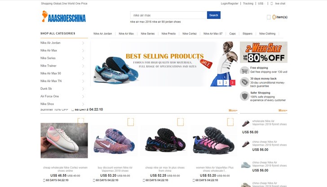Image resolution: width=327 pixels, height=187 pixels.
Task: Click the live chat icon
Action: coord(271,4)
